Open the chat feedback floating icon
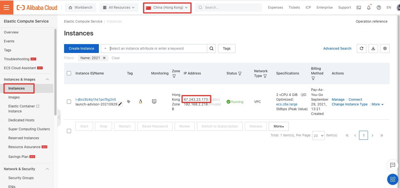The image size is (400, 188). [x=393, y=165]
